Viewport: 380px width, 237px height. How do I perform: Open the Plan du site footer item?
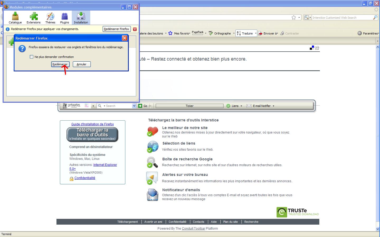tap(230, 222)
